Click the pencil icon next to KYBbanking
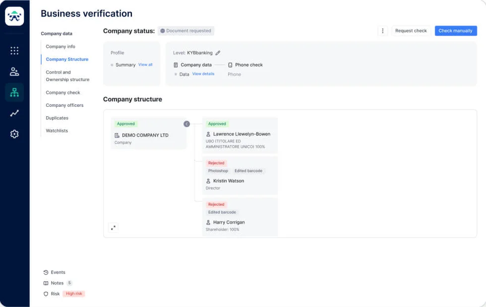486x307 pixels. (218, 53)
